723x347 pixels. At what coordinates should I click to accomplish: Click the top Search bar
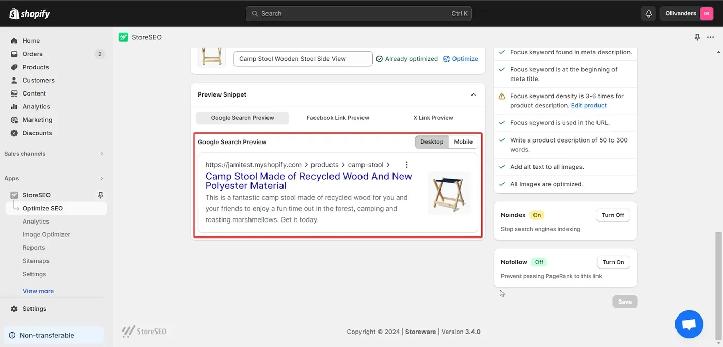click(359, 13)
